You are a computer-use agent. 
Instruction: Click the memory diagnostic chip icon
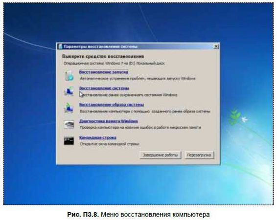69,124
